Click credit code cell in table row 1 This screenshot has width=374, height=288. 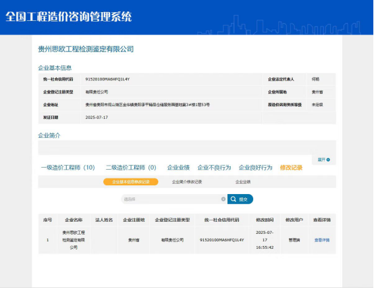tap(221, 240)
